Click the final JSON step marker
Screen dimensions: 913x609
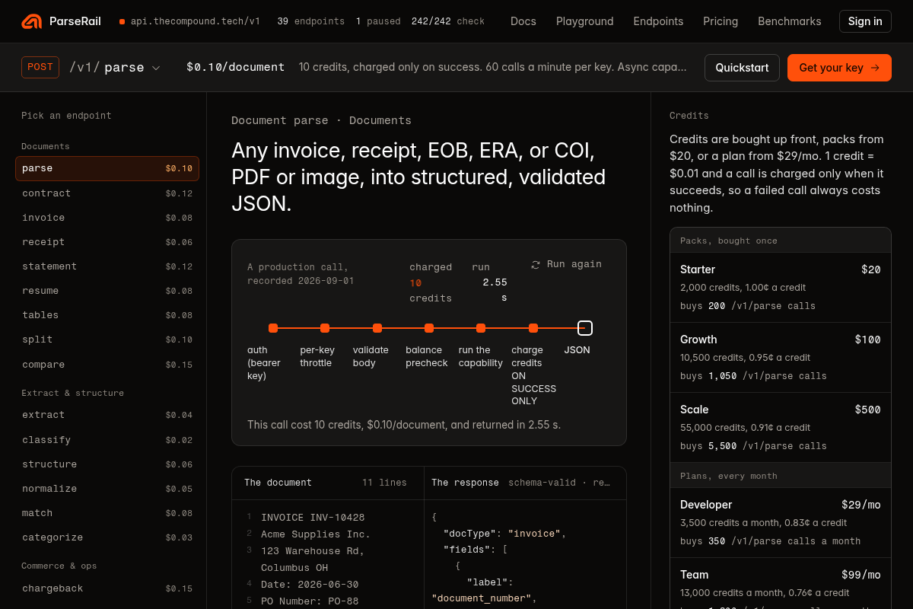point(585,328)
